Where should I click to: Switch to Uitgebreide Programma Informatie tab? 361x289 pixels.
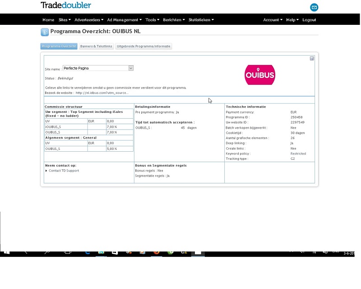coord(143,47)
